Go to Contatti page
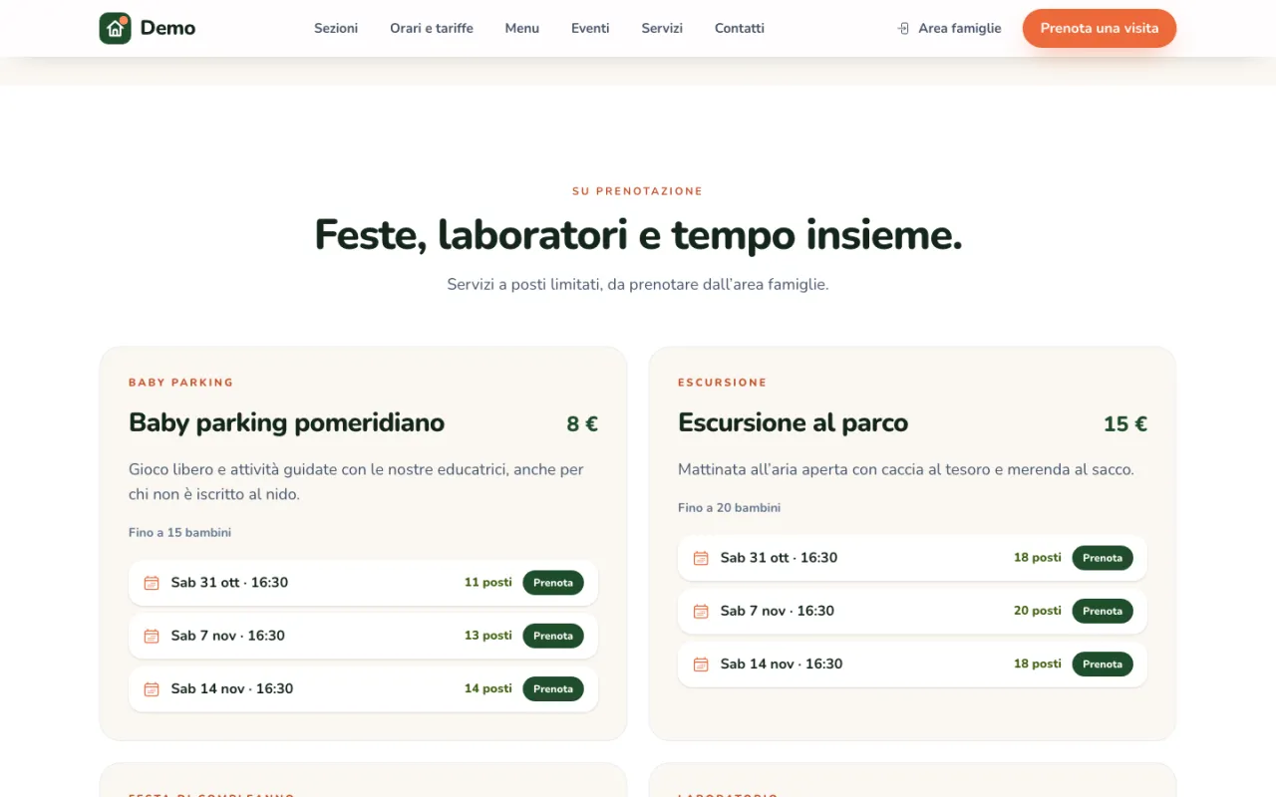This screenshot has width=1276, height=797. (x=740, y=28)
